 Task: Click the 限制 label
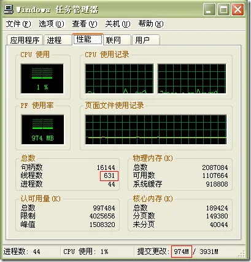point(28,216)
